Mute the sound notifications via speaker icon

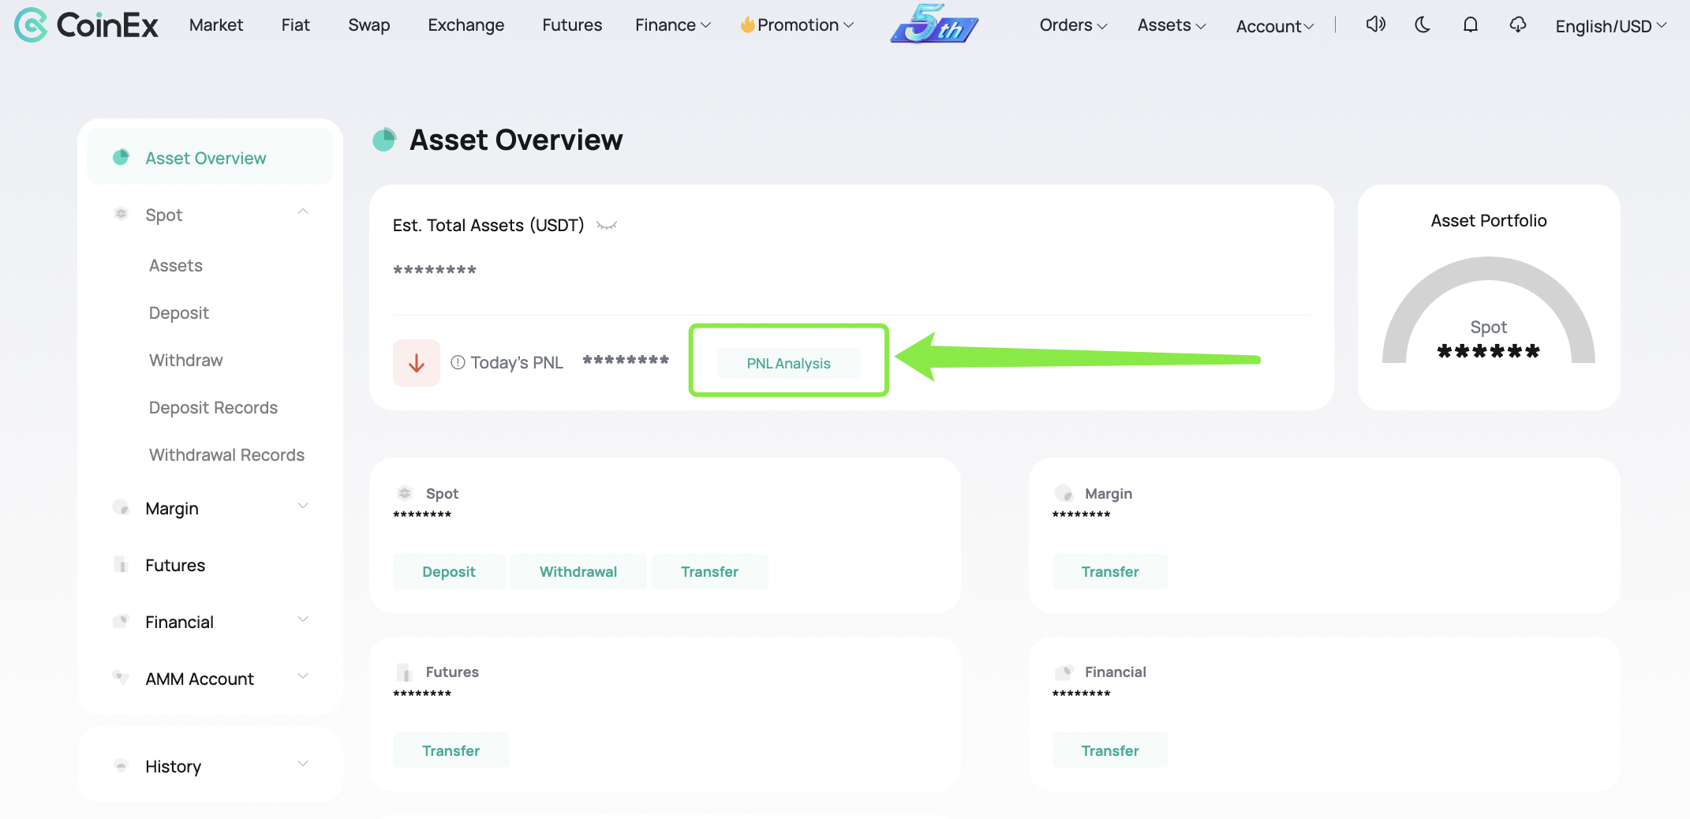[x=1375, y=24]
